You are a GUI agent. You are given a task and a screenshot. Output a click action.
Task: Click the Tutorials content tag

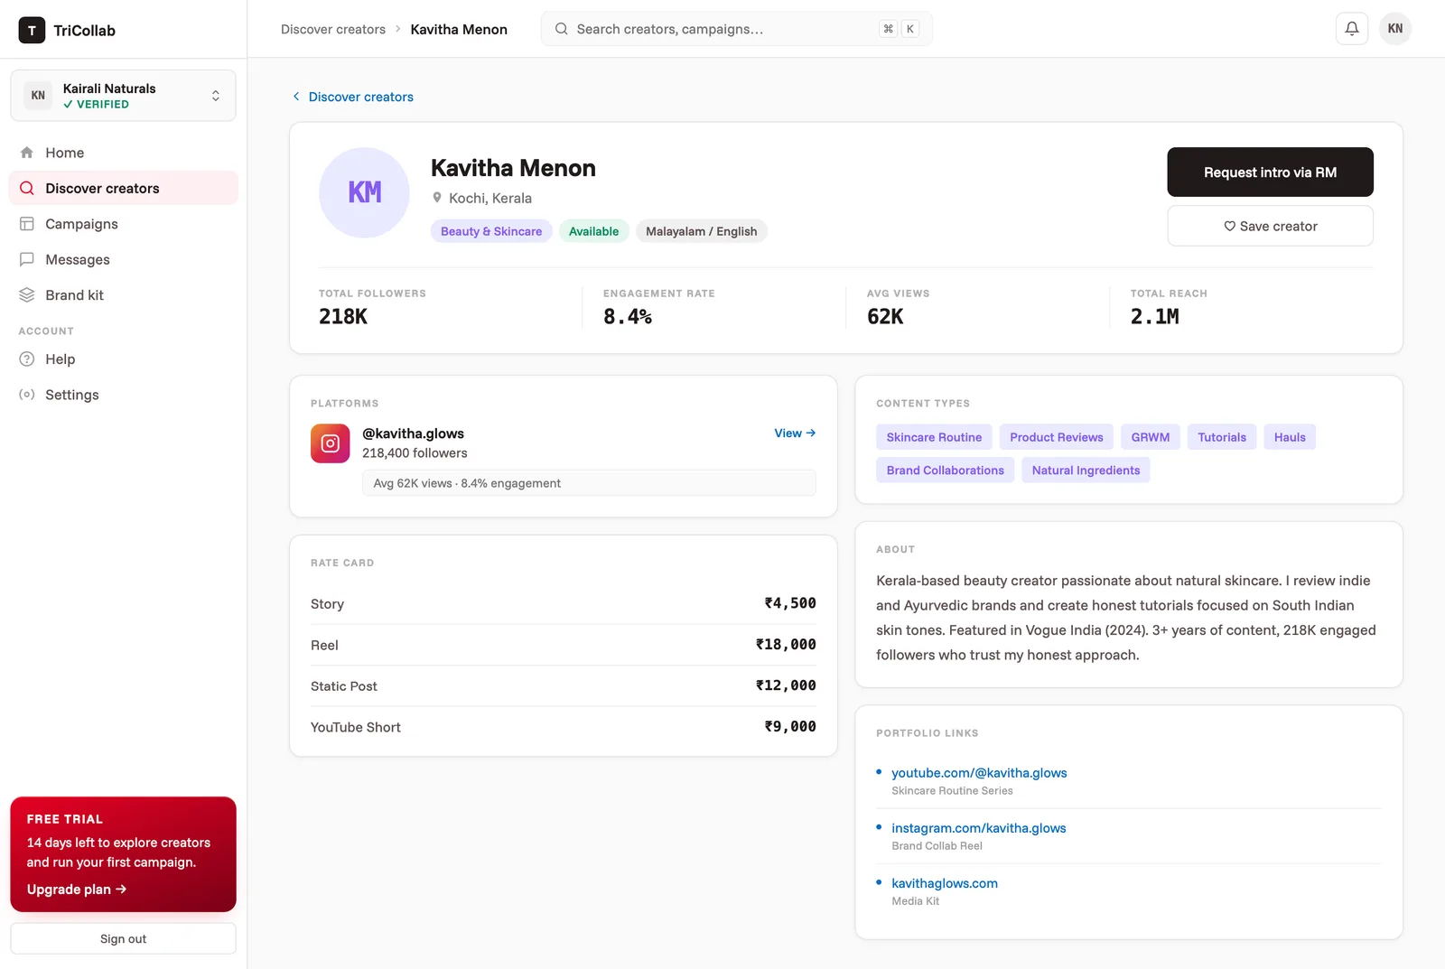coord(1221,437)
